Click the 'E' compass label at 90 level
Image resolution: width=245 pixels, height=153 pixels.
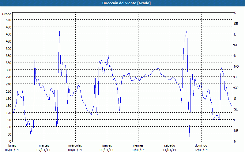tap(235, 120)
